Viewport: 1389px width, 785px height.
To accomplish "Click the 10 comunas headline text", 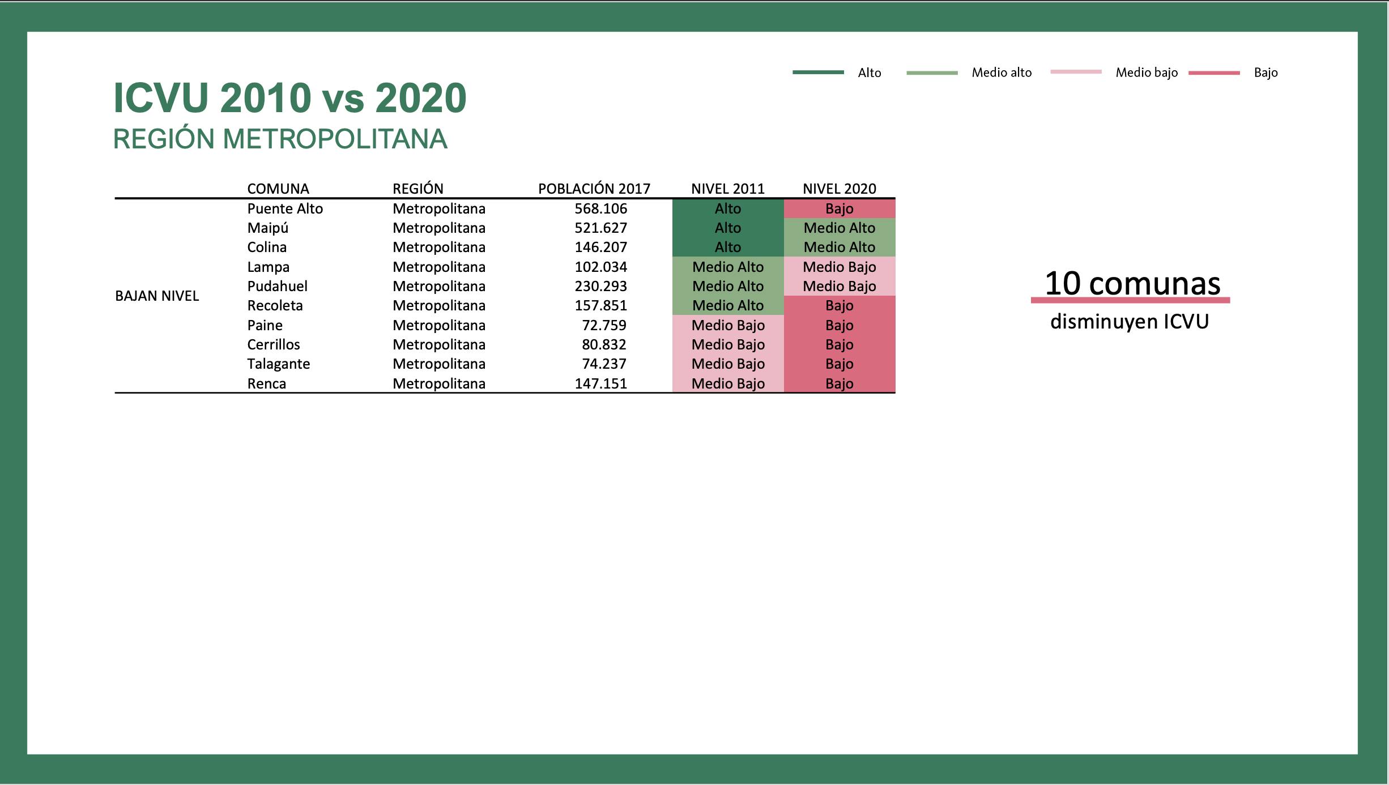I will click(x=1132, y=283).
